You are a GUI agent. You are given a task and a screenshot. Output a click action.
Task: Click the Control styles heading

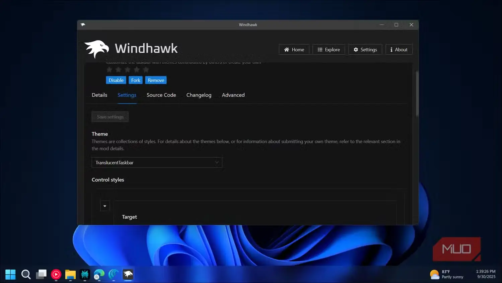click(108, 180)
